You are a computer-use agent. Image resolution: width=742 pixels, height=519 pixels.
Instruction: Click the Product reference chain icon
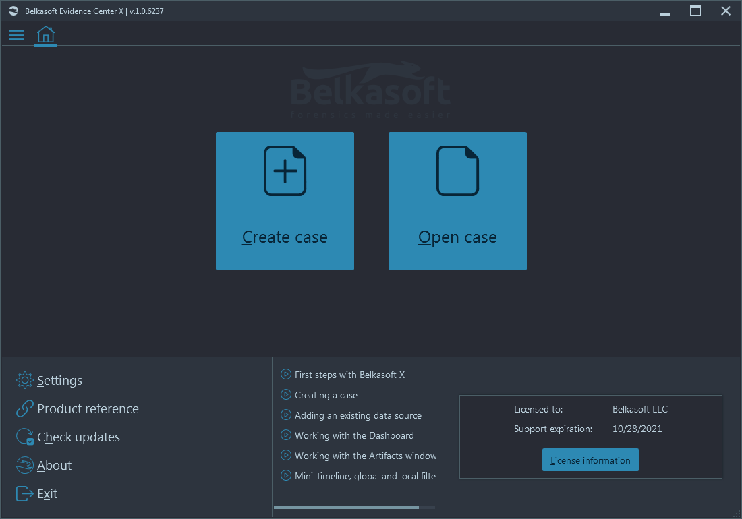coord(24,408)
